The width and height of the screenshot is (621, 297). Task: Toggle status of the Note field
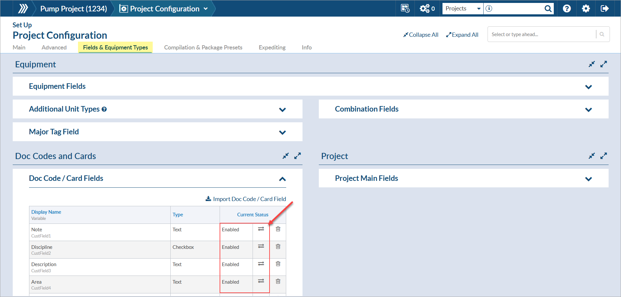[x=261, y=229]
